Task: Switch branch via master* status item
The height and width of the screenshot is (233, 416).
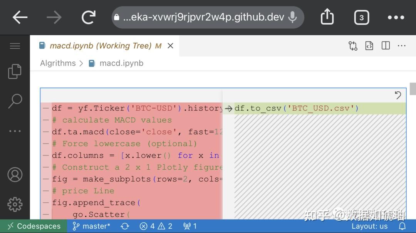Action: coord(91,226)
